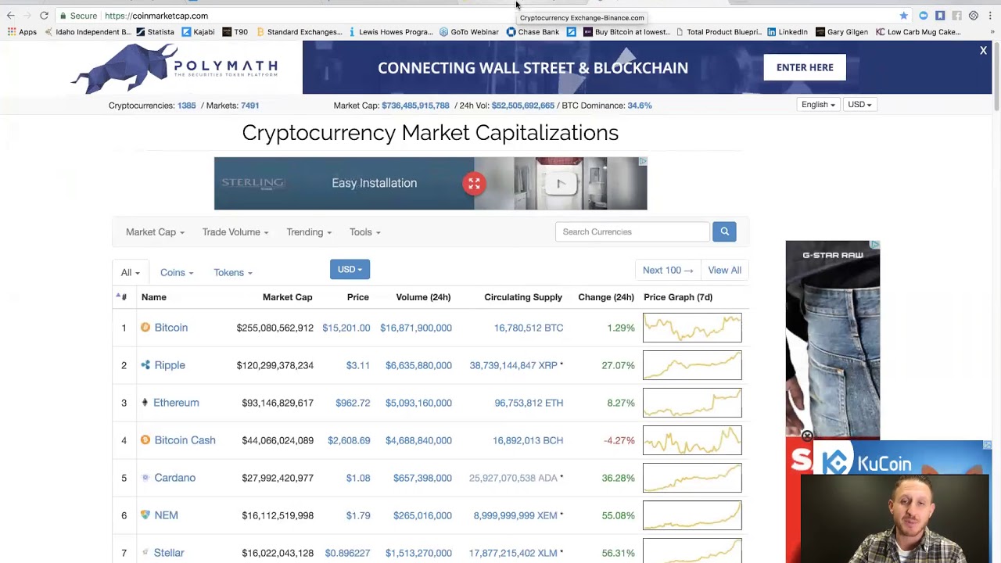Click ENTER HERE on Polymath banner

805,67
